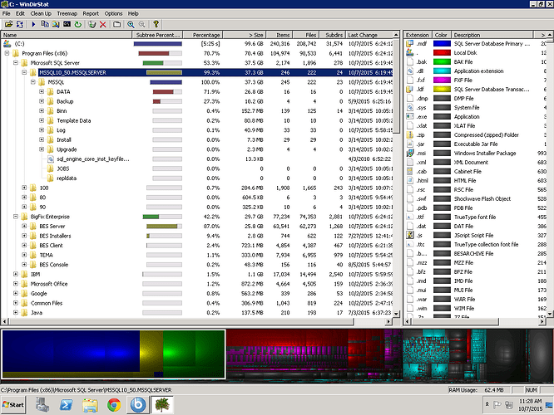Click the Explorer Here toolbar icon
554x415 pixels.
(56, 24)
